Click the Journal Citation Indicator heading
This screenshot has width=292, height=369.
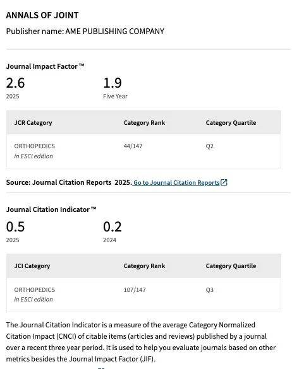point(51,209)
